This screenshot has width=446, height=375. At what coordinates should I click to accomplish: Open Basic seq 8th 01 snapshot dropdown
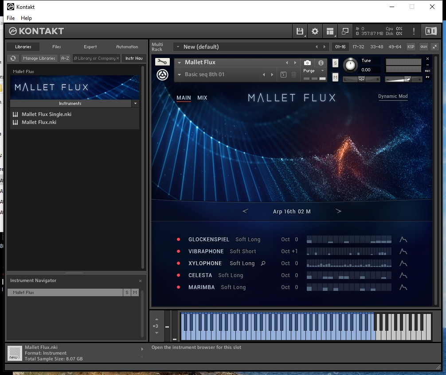click(179, 75)
